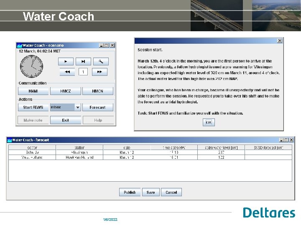Close the Water Coach scenario window

pyautogui.click(x=112, y=45)
